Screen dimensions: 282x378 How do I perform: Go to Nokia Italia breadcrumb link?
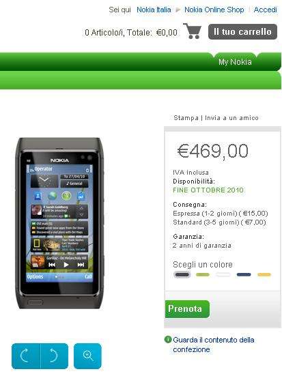coord(154,10)
